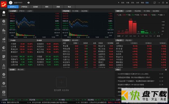Image resolution: width=169 pixels, height=104 pixels.
Task: Click the plus box to add a stock
Action: point(61,82)
